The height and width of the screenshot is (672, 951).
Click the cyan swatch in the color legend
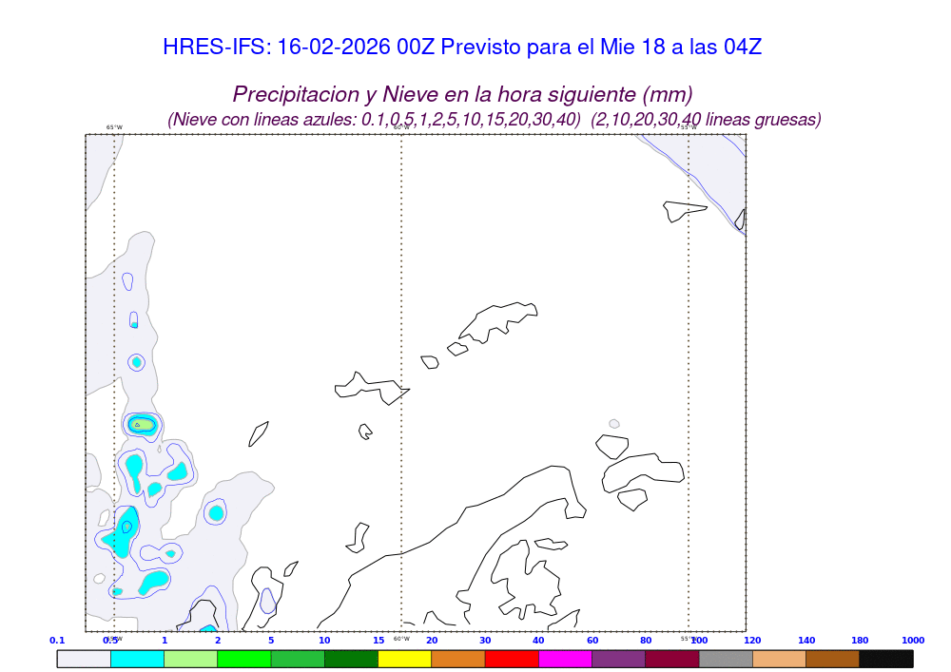(137, 659)
